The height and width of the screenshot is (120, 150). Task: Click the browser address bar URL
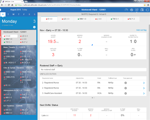point(49,5)
